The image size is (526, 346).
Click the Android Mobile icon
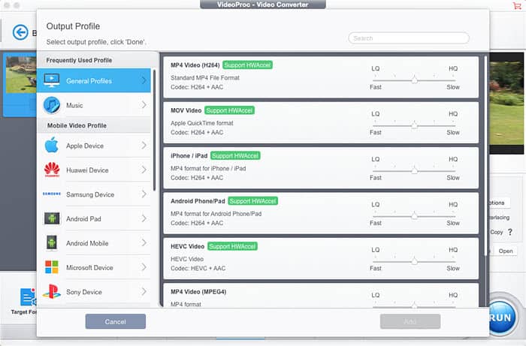tap(52, 243)
